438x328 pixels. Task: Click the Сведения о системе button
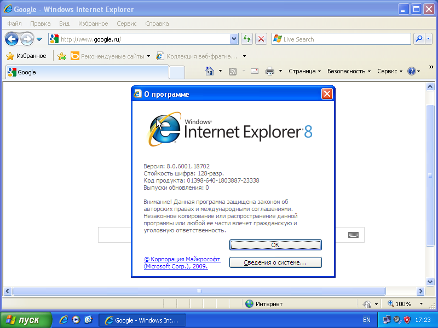275,262
